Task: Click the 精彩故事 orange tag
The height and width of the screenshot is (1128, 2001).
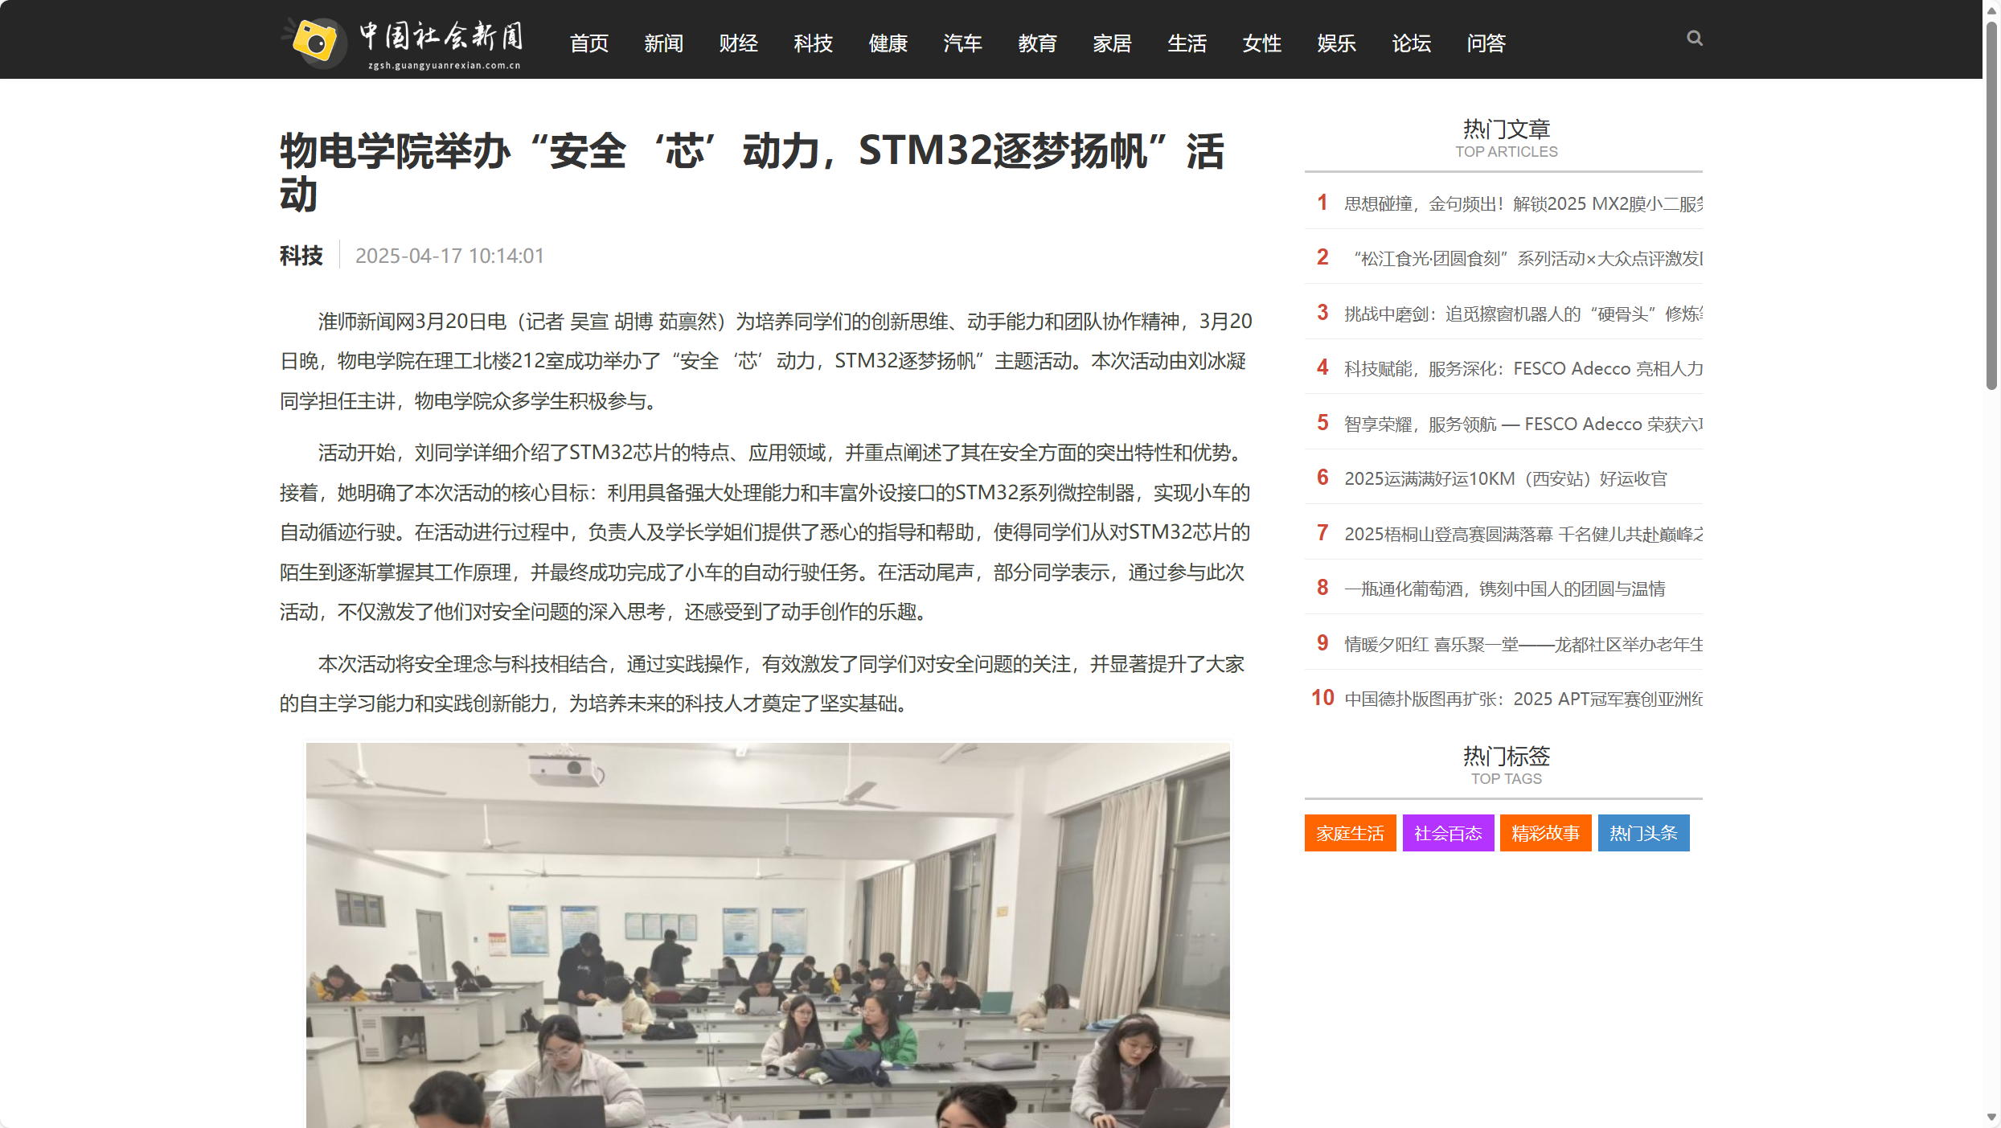Action: coord(1544,833)
